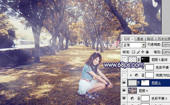Image resolution: width=170 pixels, height=105 pixels.
Task: Hide the 图层 5 layer
Action: point(124,83)
